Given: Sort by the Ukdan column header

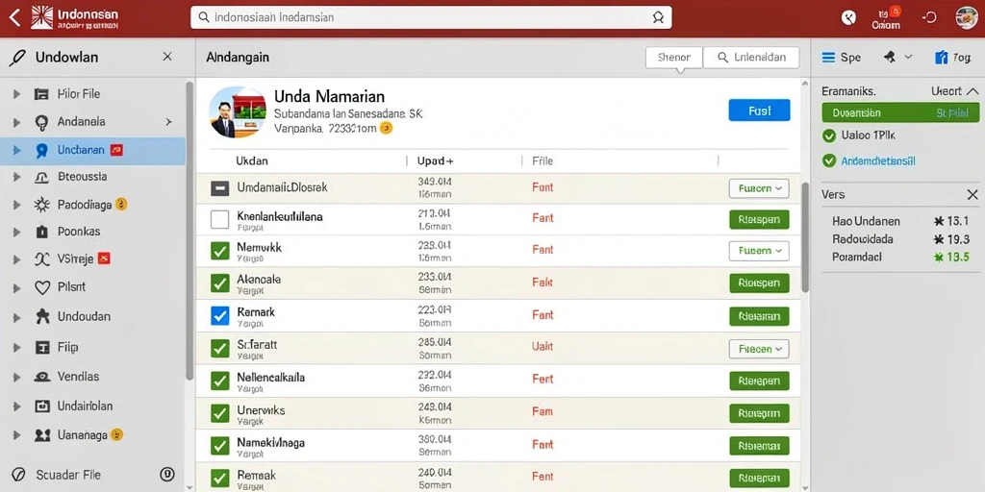Looking at the screenshot, I should [252, 160].
